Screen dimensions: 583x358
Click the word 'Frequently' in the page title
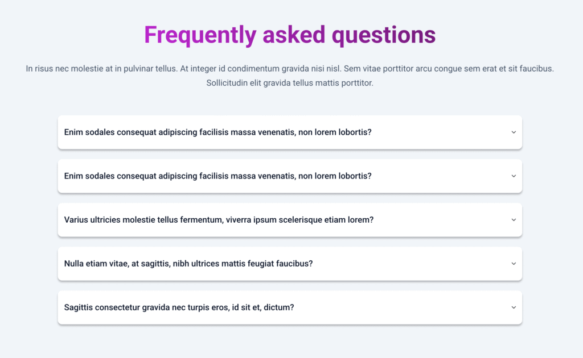(x=200, y=35)
